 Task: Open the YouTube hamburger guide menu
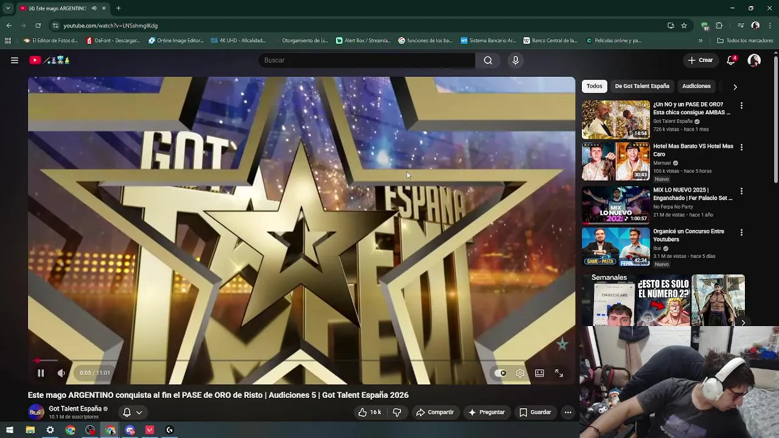coord(15,60)
